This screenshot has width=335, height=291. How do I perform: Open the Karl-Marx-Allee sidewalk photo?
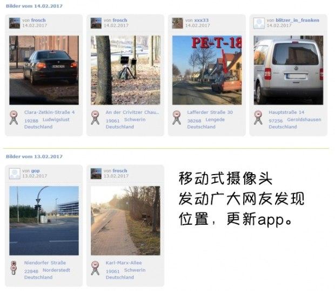125,221
